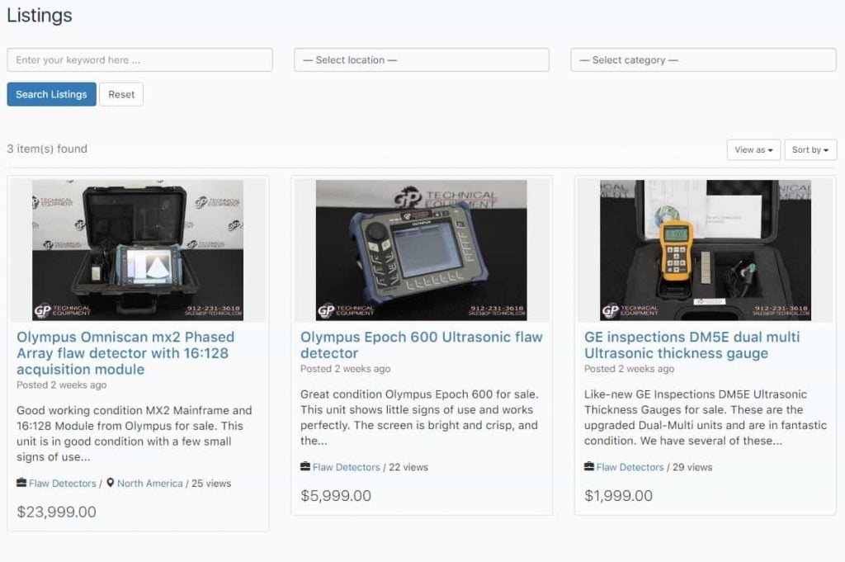Click the Reset button
845x562 pixels.
pyautogui.click(x=121, y=94)
